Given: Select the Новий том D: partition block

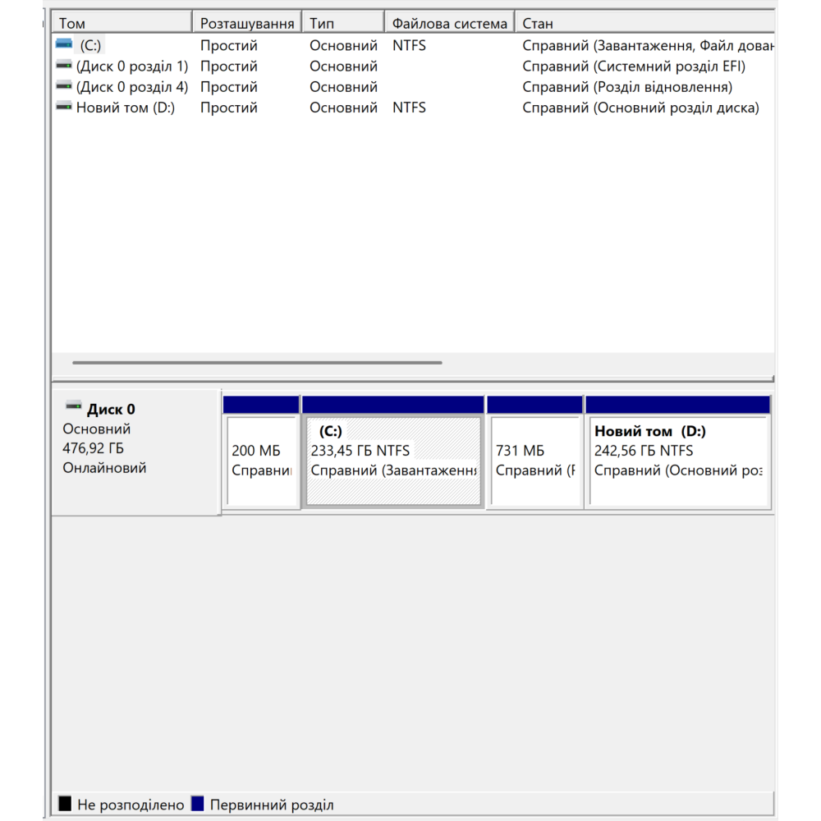Looking at the screenshot, I should tap(678, 461).
